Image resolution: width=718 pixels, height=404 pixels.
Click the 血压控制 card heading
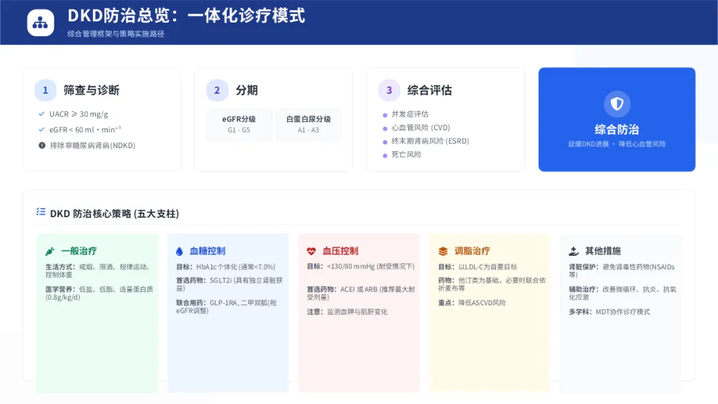340,251
